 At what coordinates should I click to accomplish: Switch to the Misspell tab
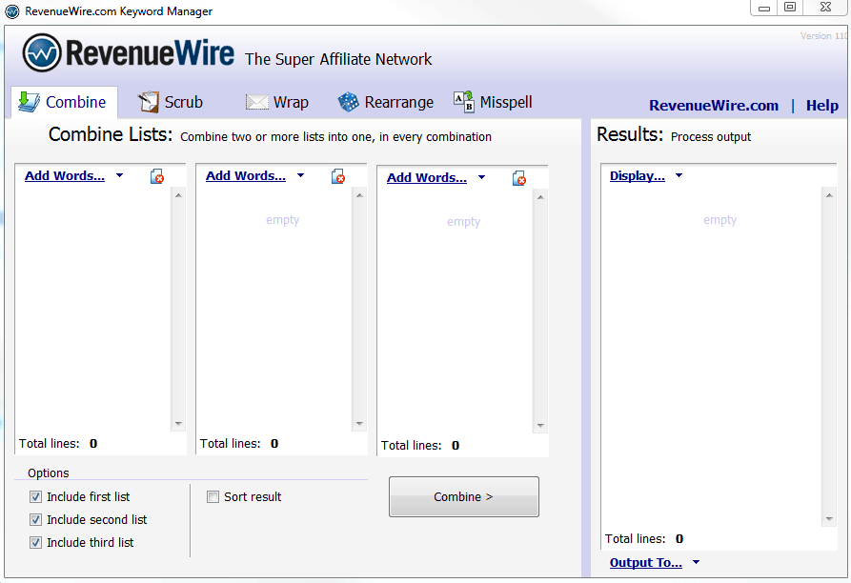505,101
